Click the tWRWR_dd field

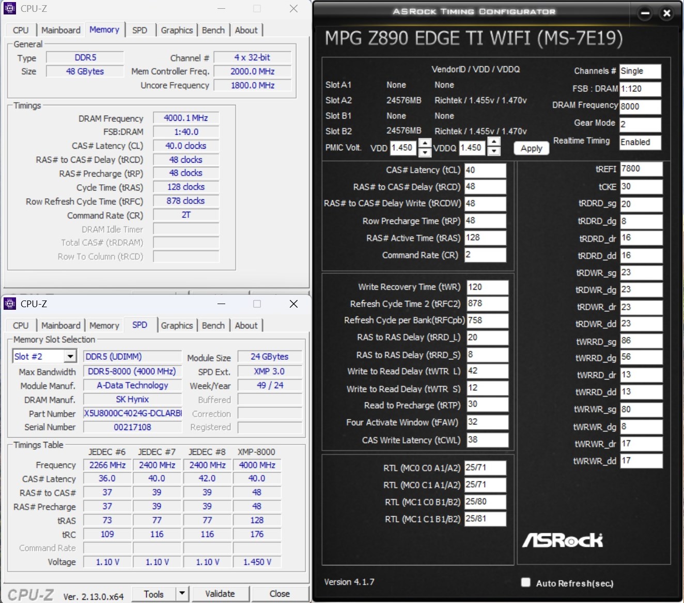(641, 461)
